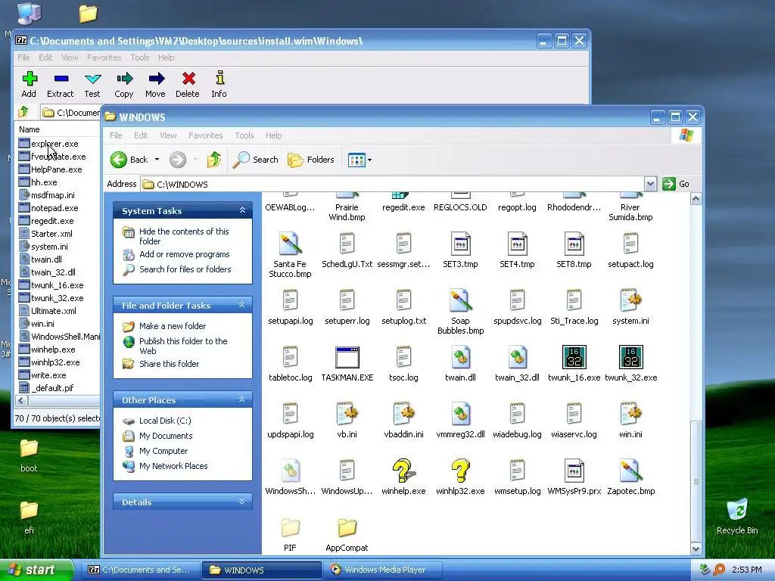The image size is (775, 581).
Task: Open the Edit menu in 7-Zip window
Action: pyautogui.click(x=45, y=57)
